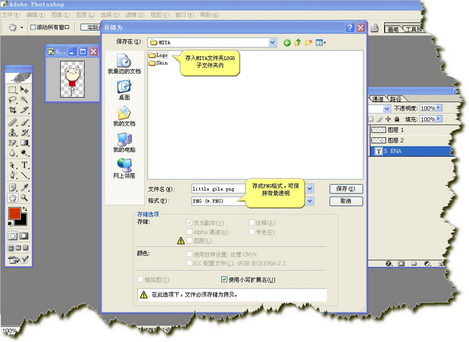Open the 编辑(E) menu
This screenshot has width=469, height=342.
[x=36, y=15]
